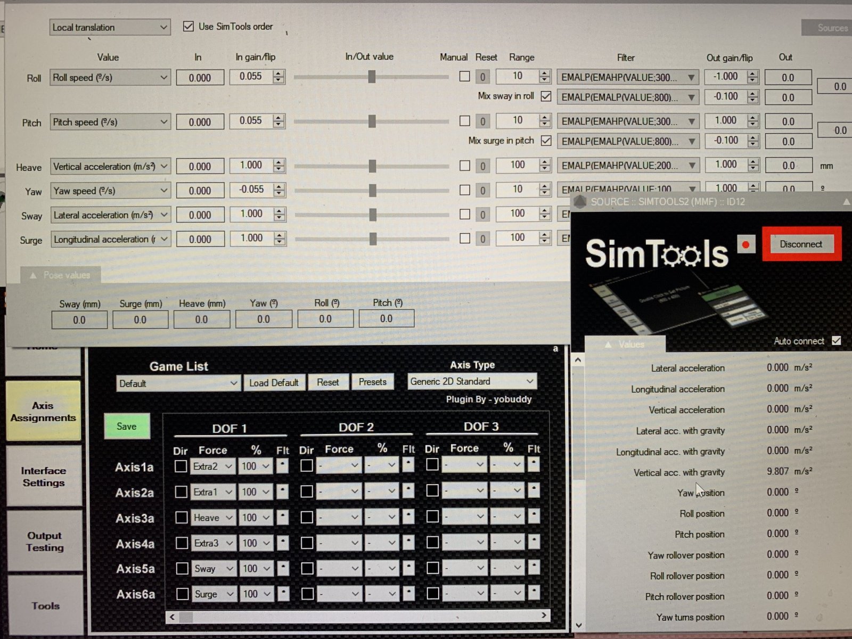Click the Flt button for Axis2a DOF 1
Screen dimensions: 852x639
[x=283, y=491]
